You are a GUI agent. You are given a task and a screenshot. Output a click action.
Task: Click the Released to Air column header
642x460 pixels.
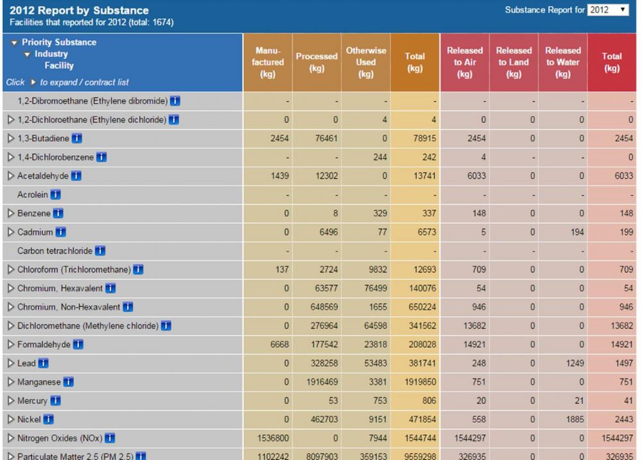point(464,62)
